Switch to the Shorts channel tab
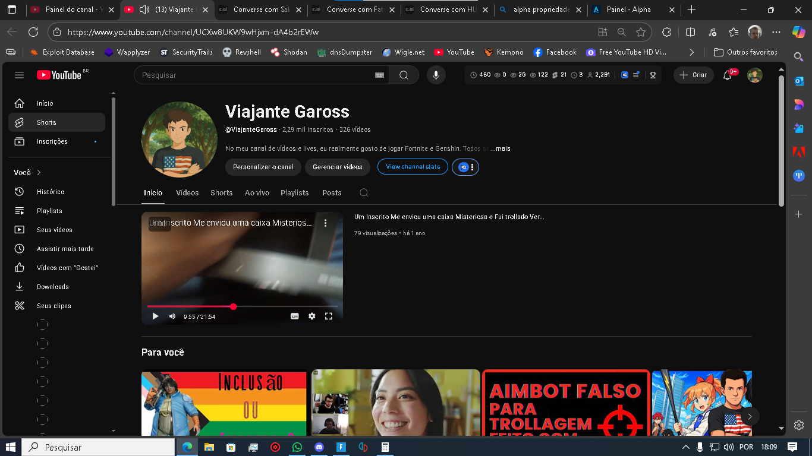The image size is (812, 456). 222,192
